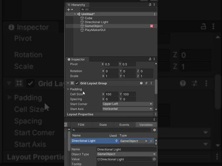Viewport: 222px width, 166px height.
Task: Click the Pivot X field
Action: coord(111,64)
